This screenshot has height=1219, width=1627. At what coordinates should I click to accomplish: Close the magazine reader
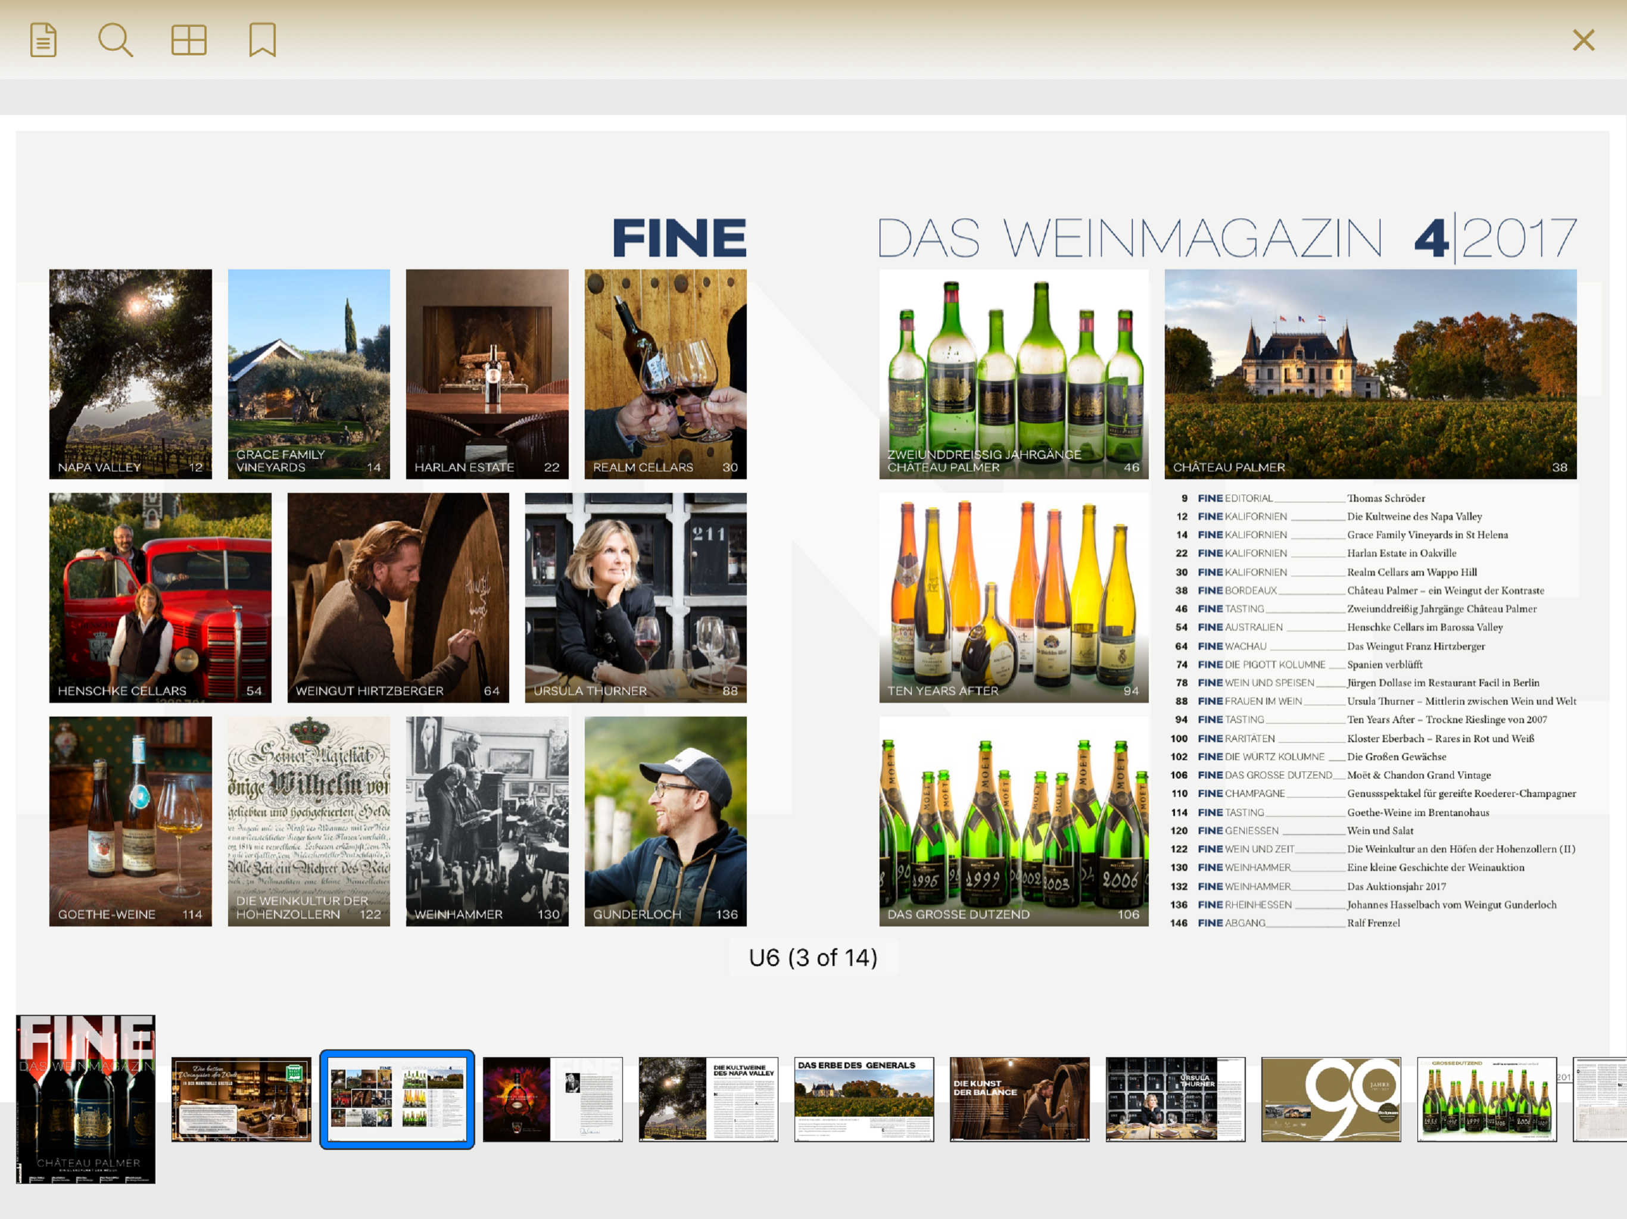coord(1584,40)
